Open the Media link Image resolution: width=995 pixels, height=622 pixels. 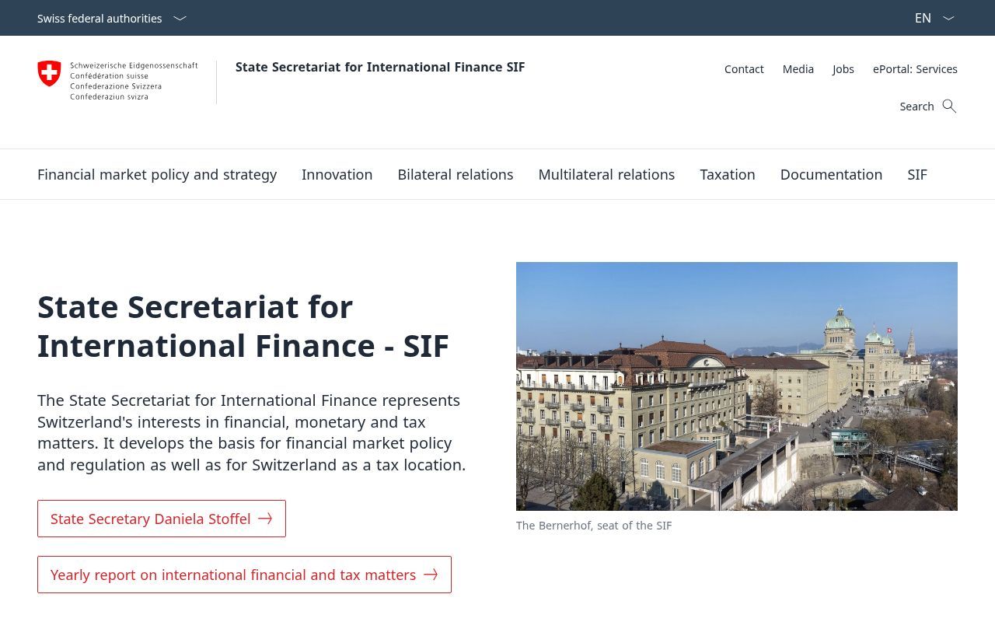tap(798, 69)
